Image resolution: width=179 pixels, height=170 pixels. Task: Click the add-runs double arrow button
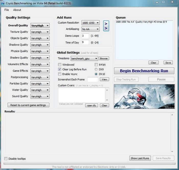(x=106, y=26)
